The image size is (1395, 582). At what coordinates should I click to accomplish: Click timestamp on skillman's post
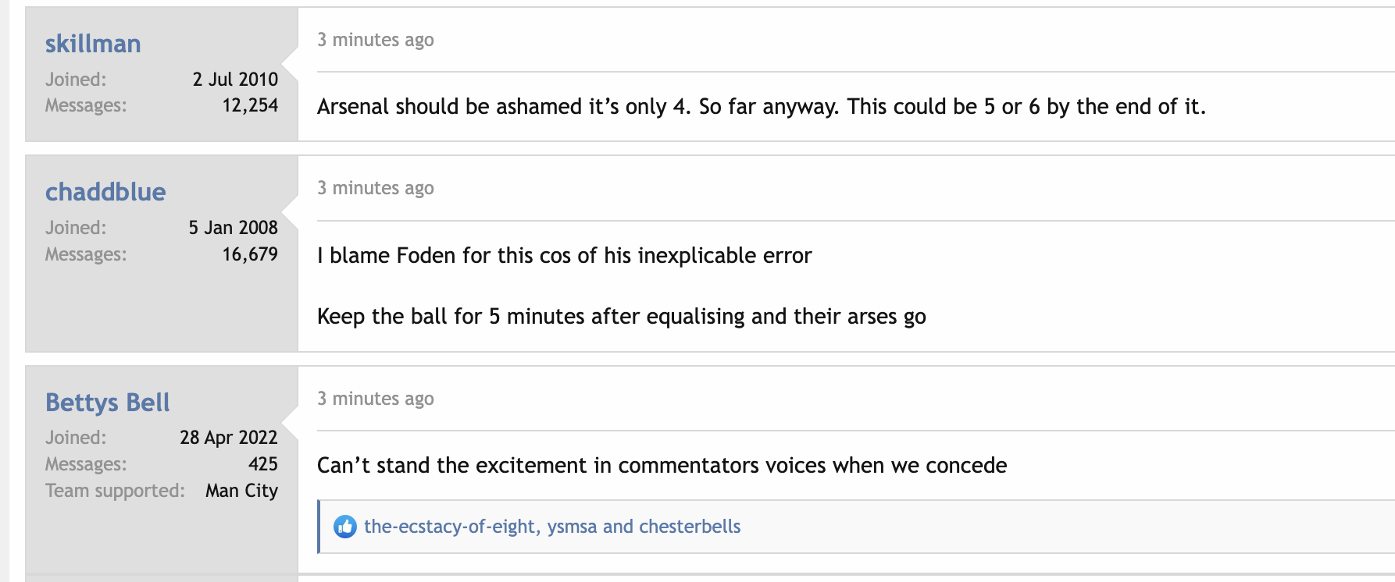(x=376, y=40)
